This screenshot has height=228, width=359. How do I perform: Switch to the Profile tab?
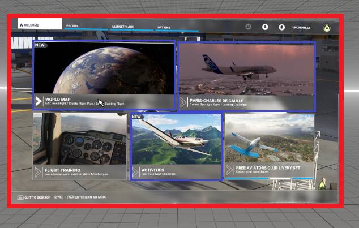[72, 26]
